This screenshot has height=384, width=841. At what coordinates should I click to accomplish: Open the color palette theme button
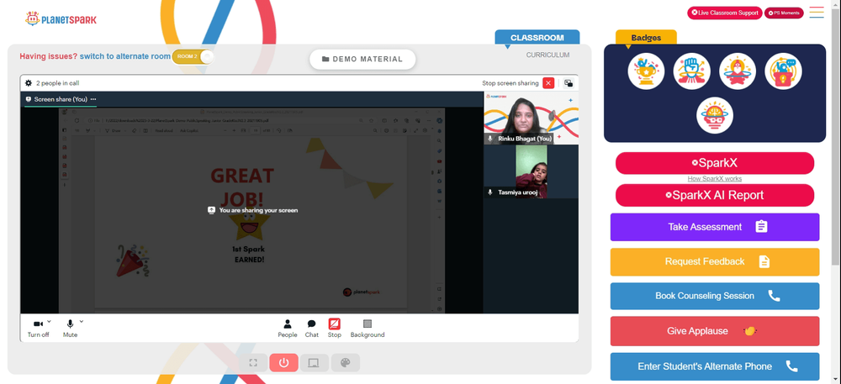[x=345, y=363]
